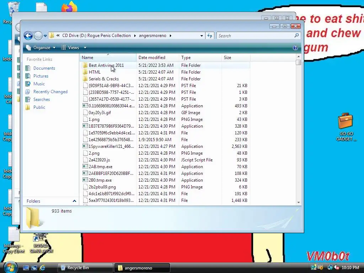Select file 4dc1e1b8971f992dc9f0
The width and height of the screenshot is (364, 273).
point(111,194)
